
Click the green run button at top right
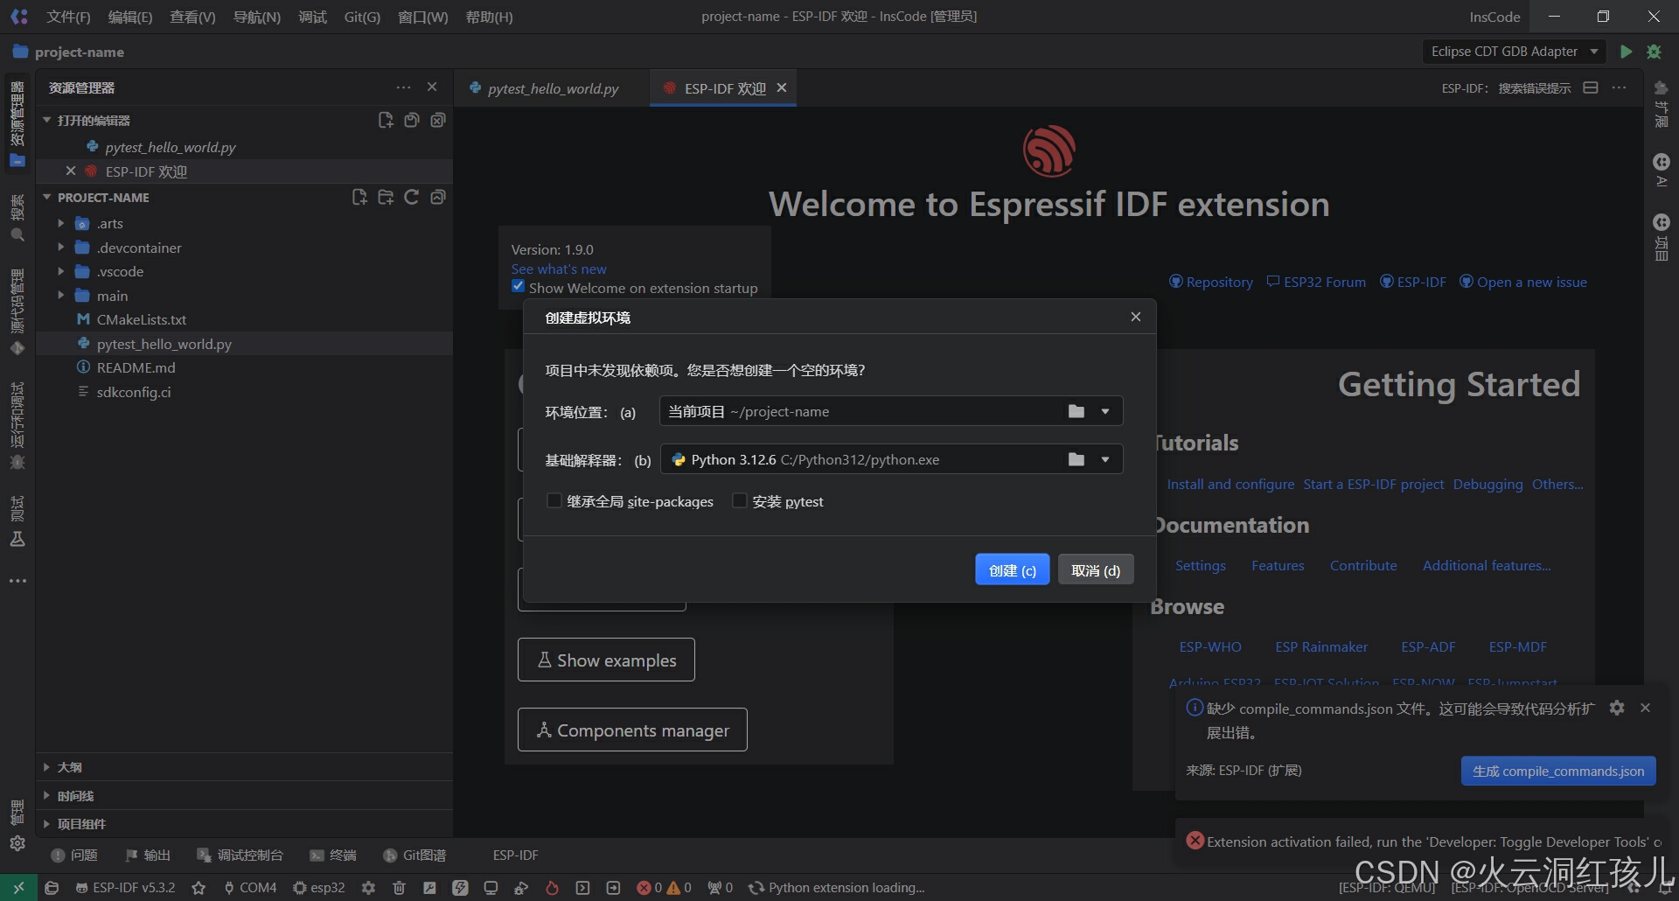1626,52
